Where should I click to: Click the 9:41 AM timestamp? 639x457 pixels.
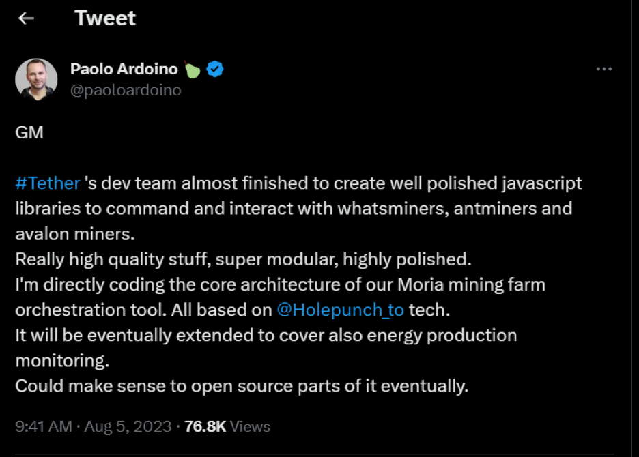pos(43,426)
